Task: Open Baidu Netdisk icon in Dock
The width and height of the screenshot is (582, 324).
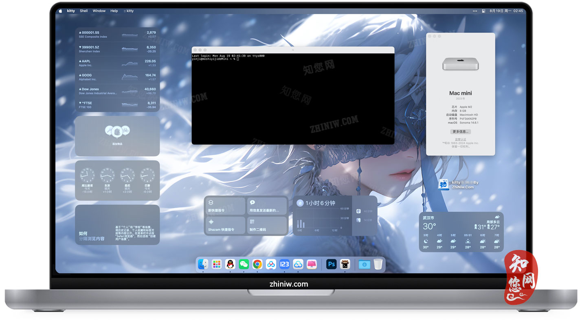Action: [x=271, y=264]
